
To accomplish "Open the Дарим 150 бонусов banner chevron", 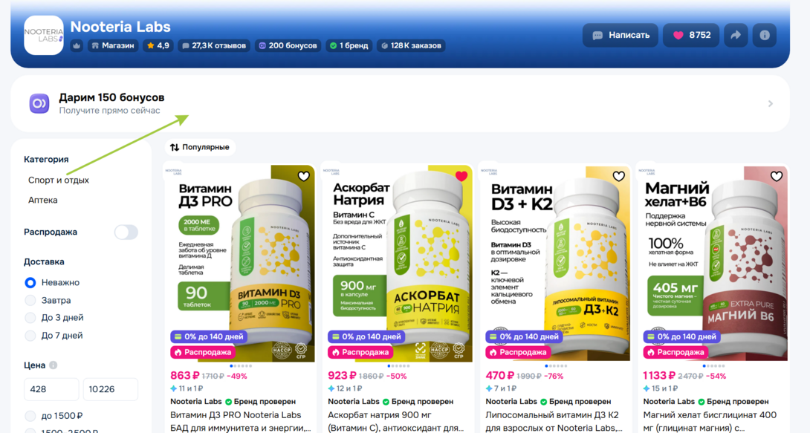I will pos(770,104).
